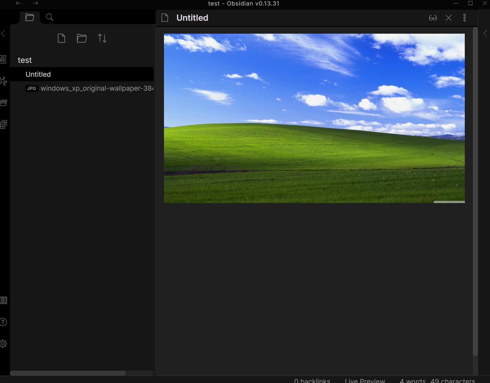Open graph view
The width and height of the screenshot is (490, 383).
[3, 81]
